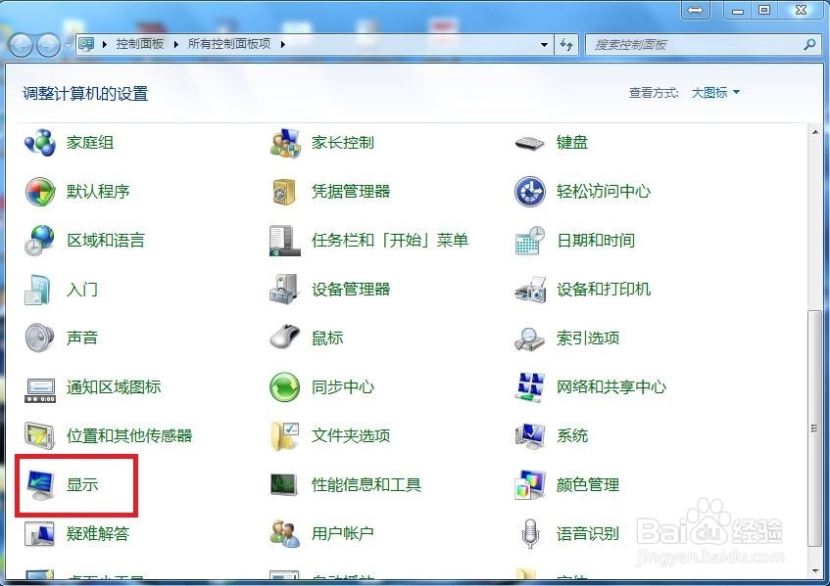Click the 索引选项 link text
This screenshot has height=586, width=830.
(588, 338)
